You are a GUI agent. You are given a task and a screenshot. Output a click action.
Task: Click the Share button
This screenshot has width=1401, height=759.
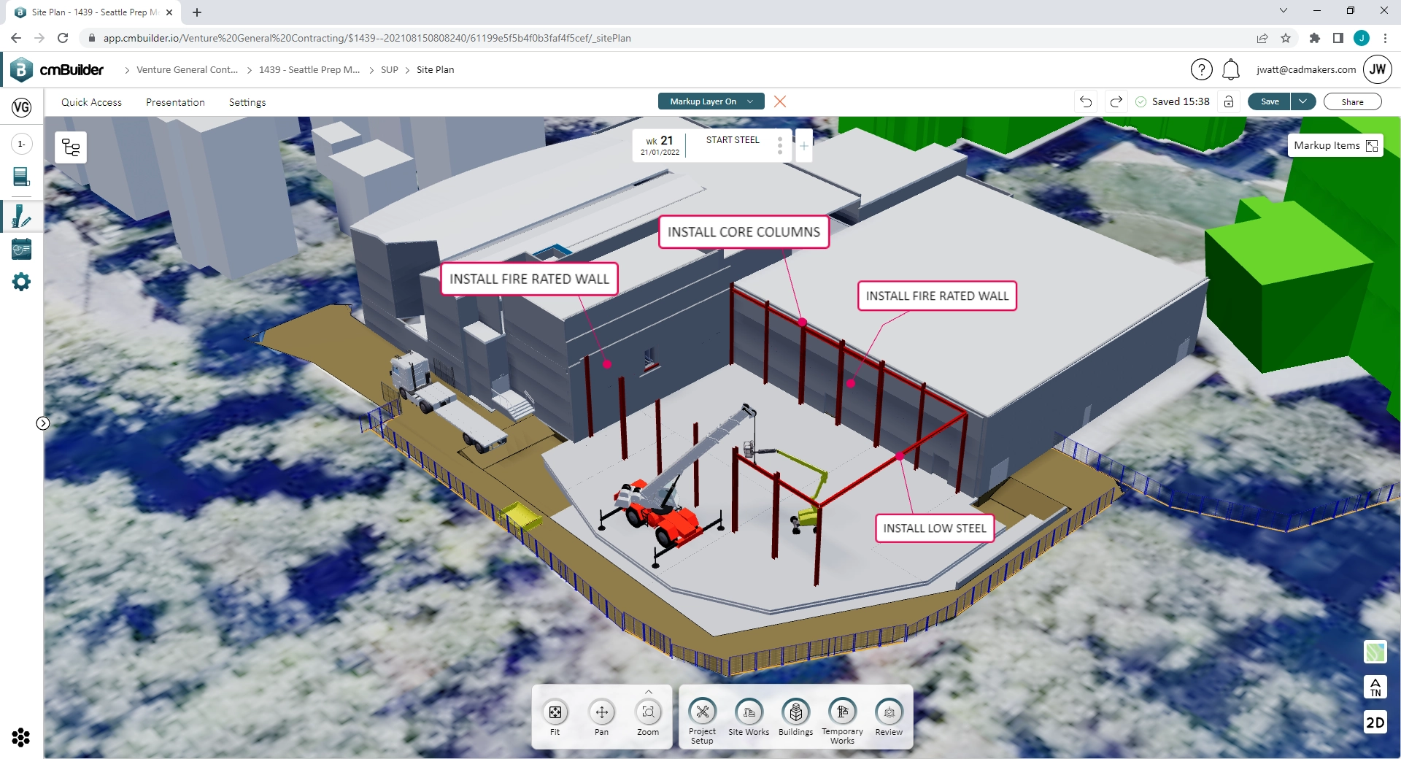[1351, 101]
